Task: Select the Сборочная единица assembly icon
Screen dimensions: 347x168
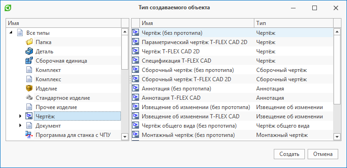Action: 29,60
